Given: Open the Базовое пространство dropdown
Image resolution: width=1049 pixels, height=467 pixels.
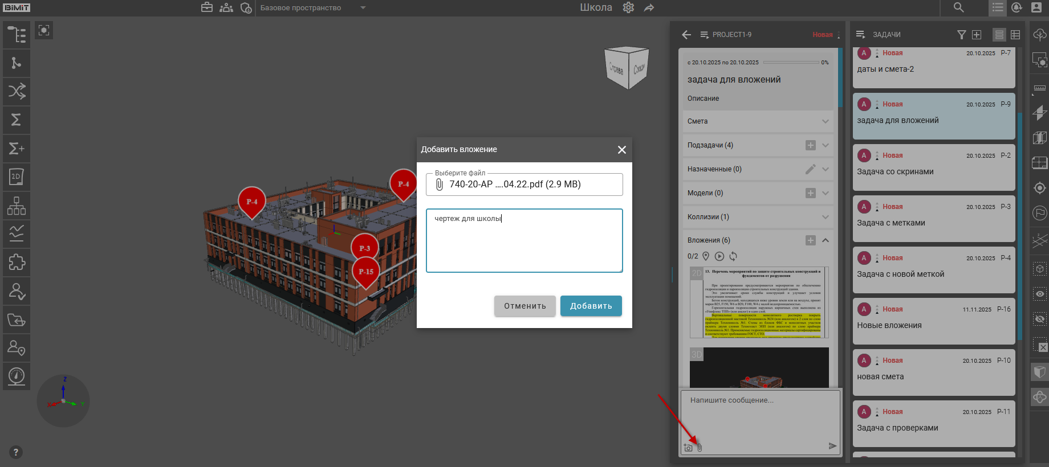Looking at the screenshot, I should [x=363, y=8].
